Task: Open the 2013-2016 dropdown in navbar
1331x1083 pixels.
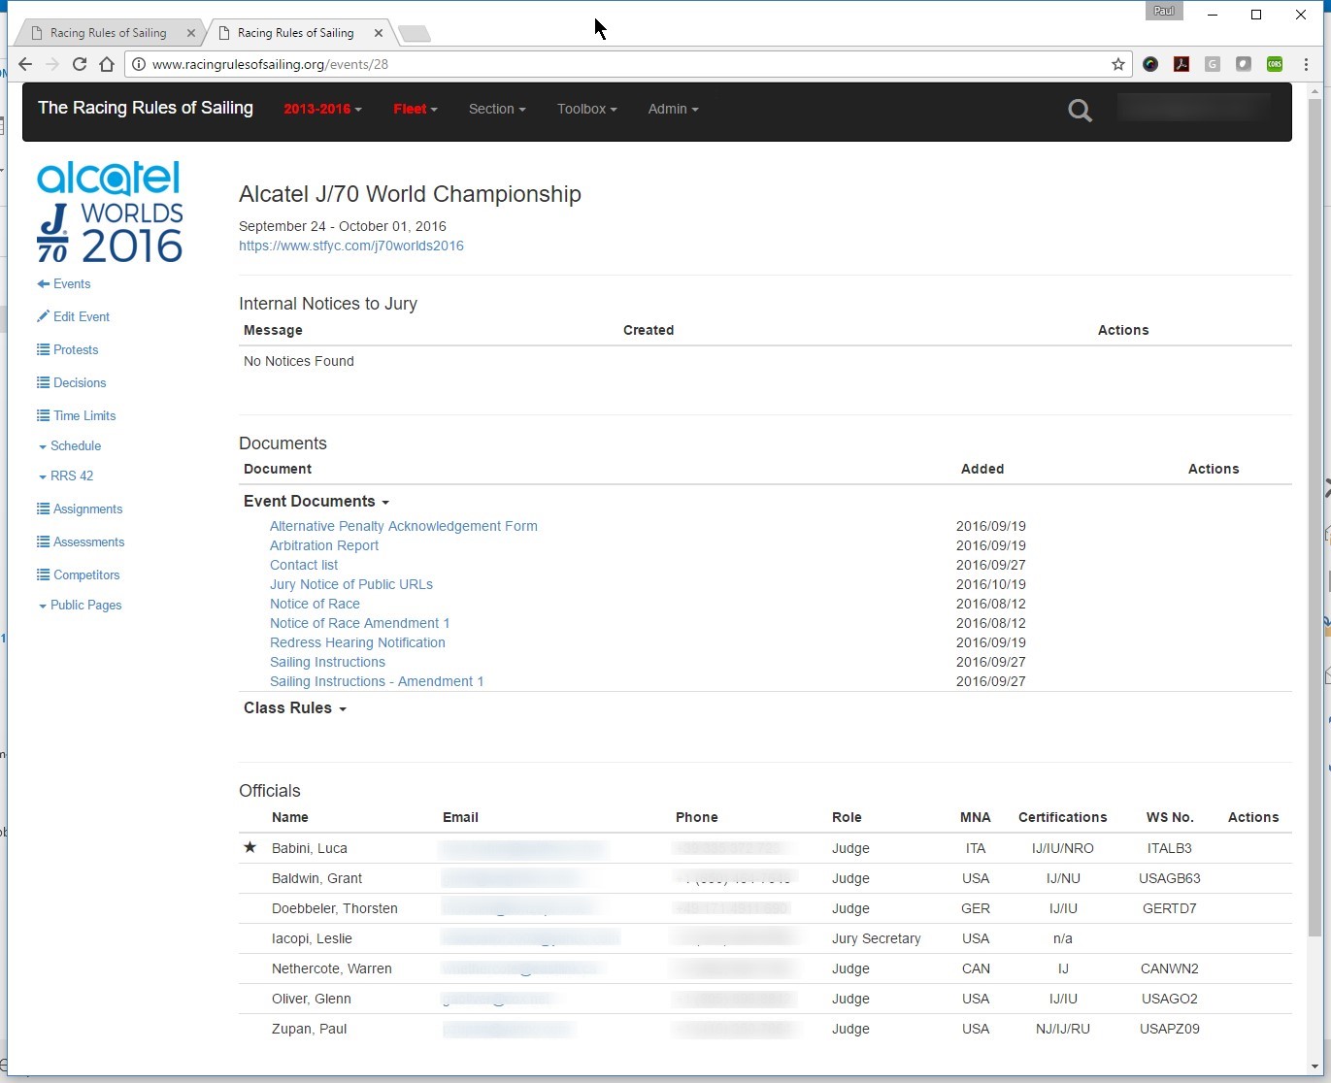Action: pyautogui.click(x=322, y=109)
